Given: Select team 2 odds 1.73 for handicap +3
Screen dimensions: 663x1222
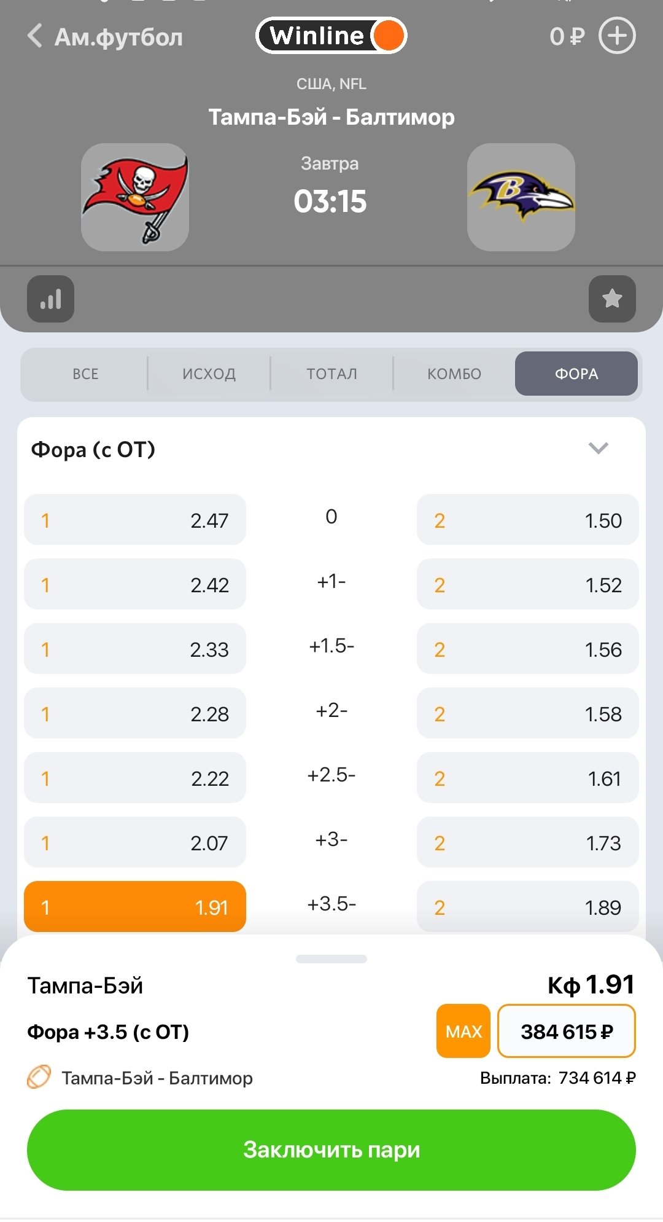Looking at the screenshot, I should coord(527,842).
